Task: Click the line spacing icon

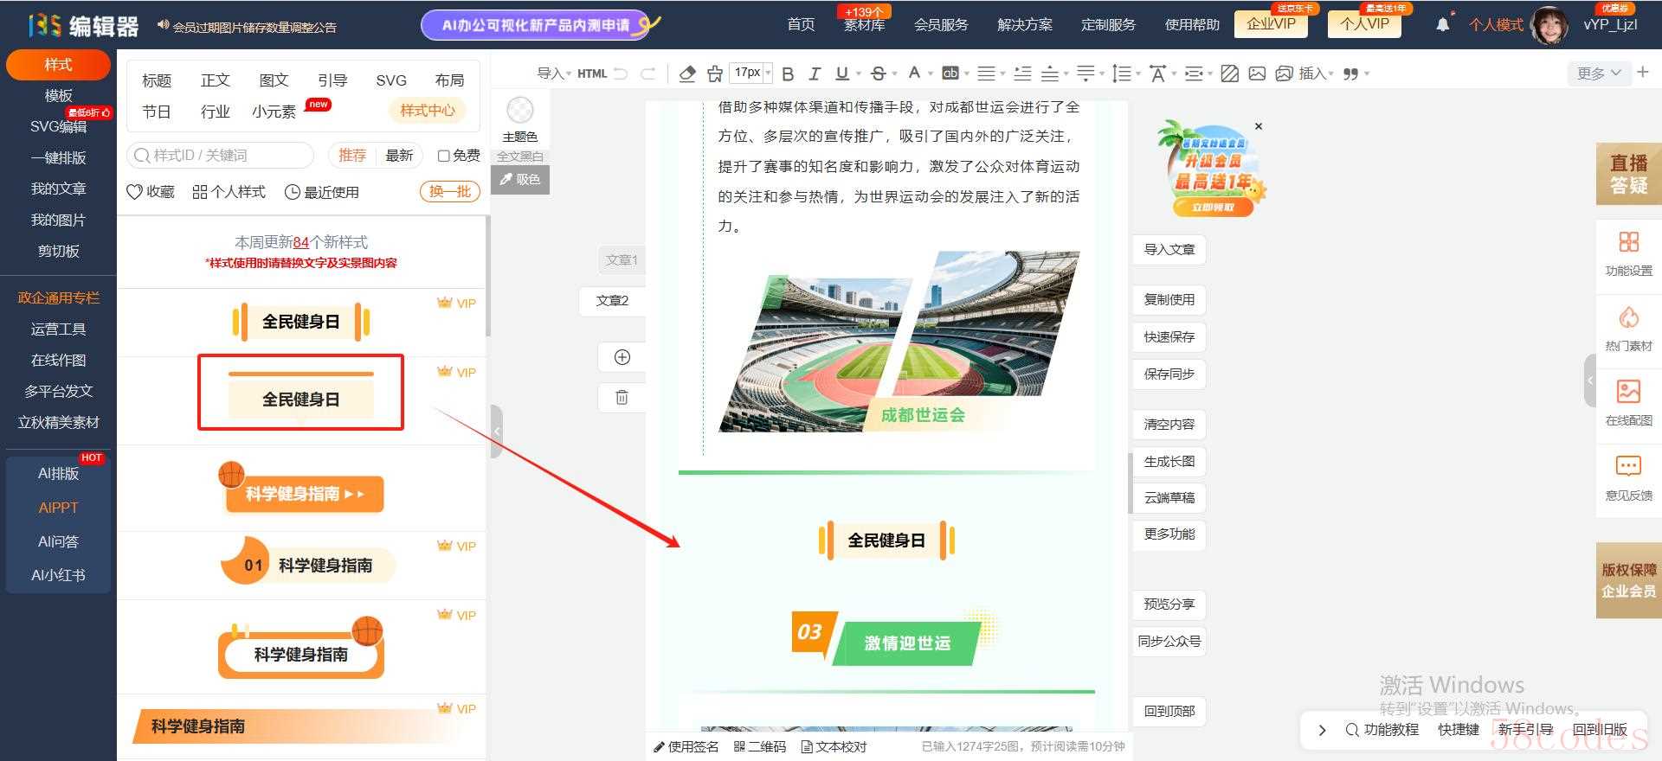Action: 1121,74
